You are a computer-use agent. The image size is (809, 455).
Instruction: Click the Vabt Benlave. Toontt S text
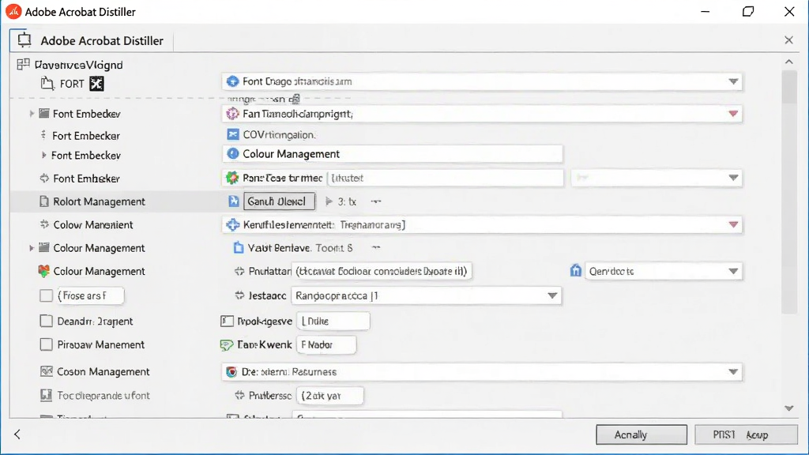[300, 248]
